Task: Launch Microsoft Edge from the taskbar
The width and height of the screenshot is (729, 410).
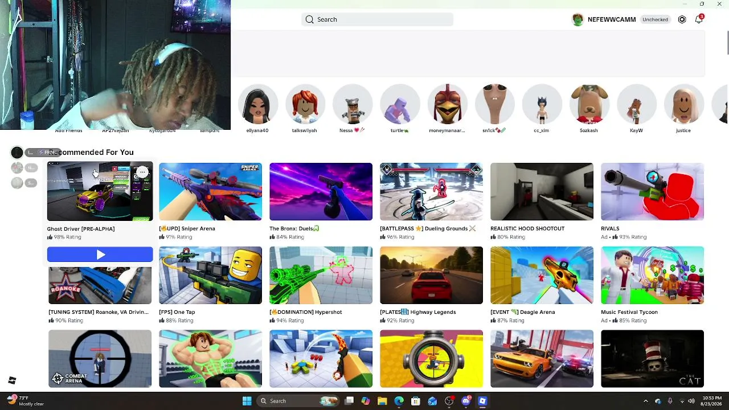Action: click(399, 401)
